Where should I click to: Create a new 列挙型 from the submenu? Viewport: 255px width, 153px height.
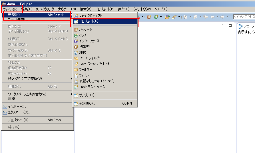pos(105,47)
